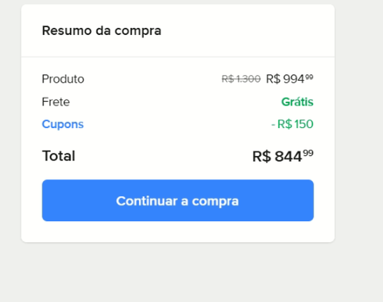Screen dimensions: 383x302
Task: Click the Resumo da compra heading
Action: pos(101,30)
